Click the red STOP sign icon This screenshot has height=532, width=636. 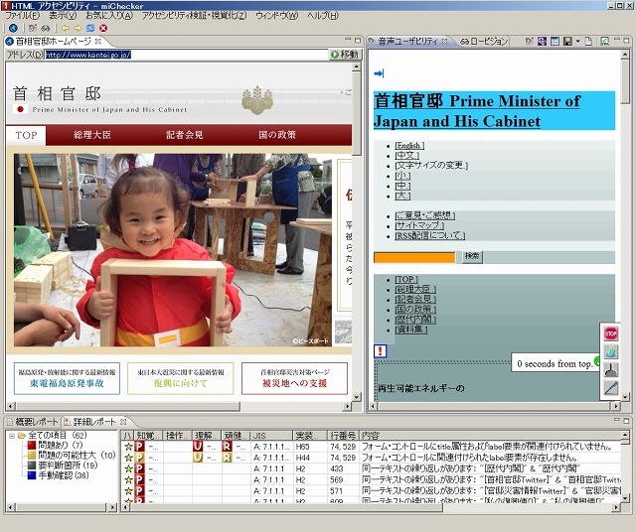click(611, 333)
